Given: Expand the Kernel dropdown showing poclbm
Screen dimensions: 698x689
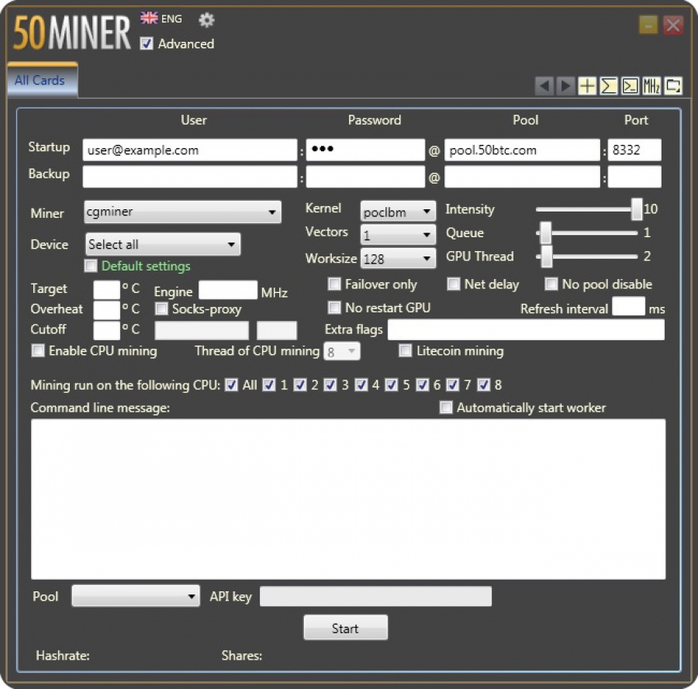Looking at the screenshot, I should pyautogui.click(x=398, y=212).
